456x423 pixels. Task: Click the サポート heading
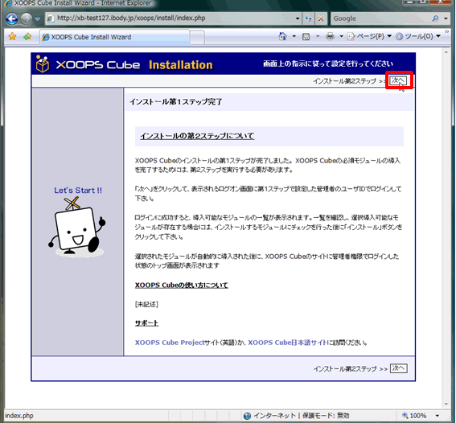(x=146, y=323)
